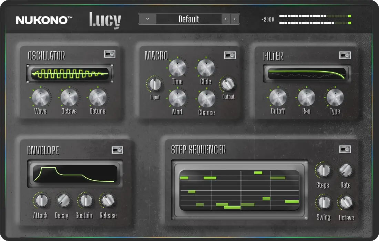
Task: Click the sequencer Swing knob
Action: click(x=324, y=202)
